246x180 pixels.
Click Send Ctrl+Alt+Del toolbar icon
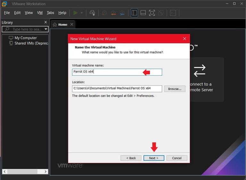point(92,13)
